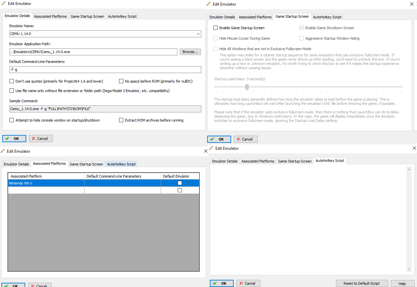Screen dimensions: 417x287
Task: Open AutoHotkey Script tab in window with Browse button
Action: pos(122,16)
